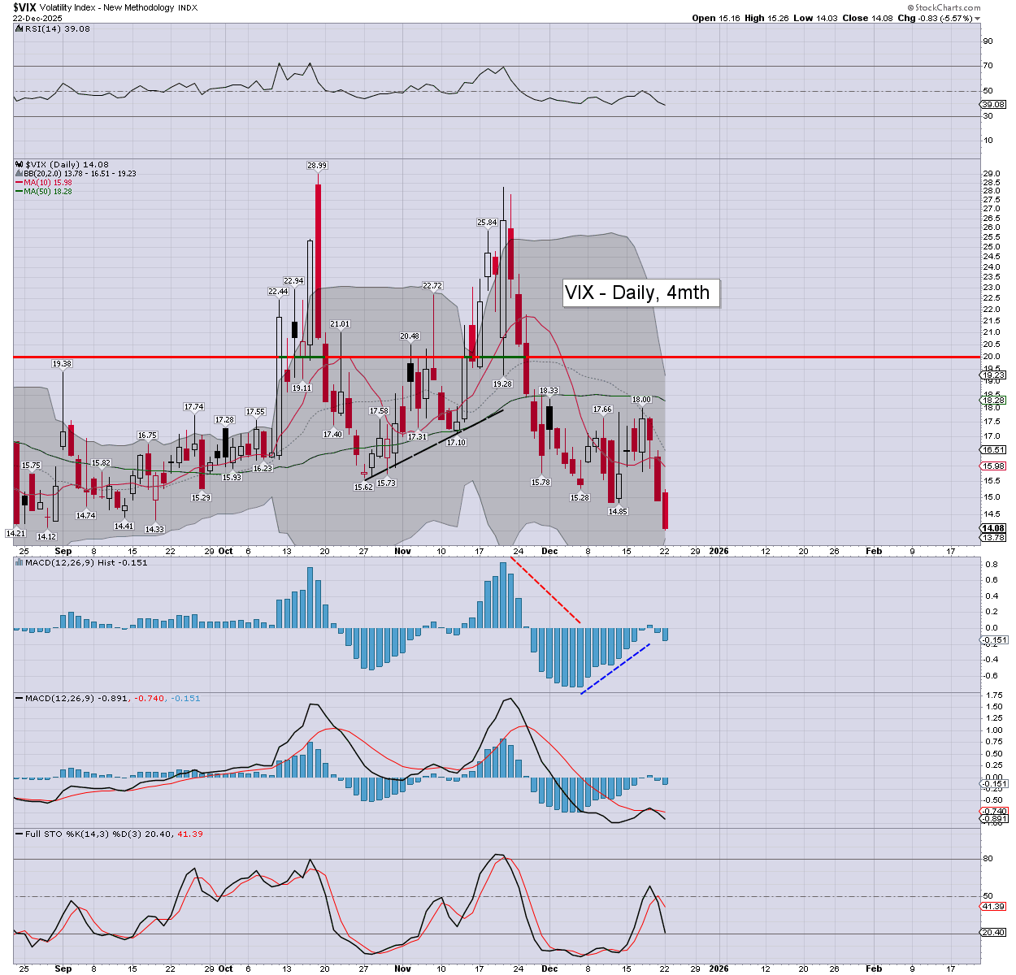Click the copyright symbol beside StockCharts.com
This screenshot has height=975, width=1016.
910,8
